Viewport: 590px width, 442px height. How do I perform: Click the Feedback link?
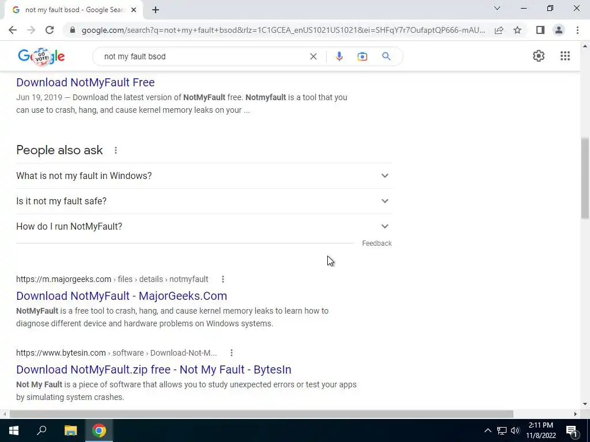(377, 243)
